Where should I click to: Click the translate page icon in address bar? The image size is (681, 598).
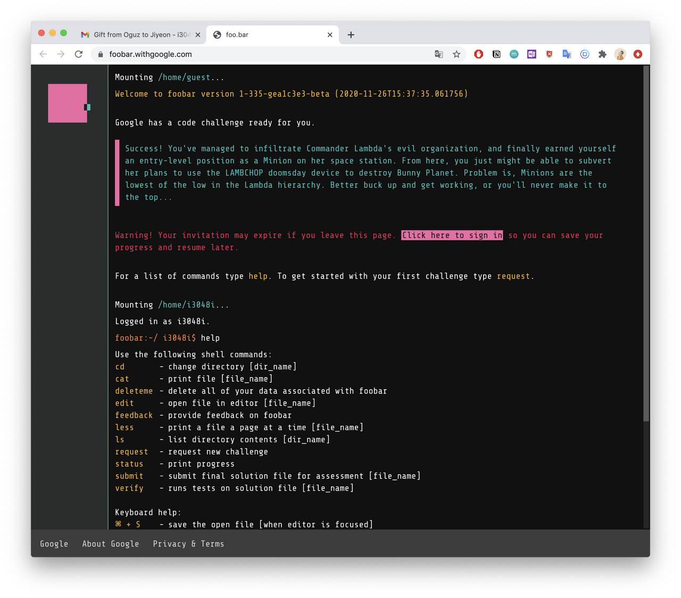(439, 54)
